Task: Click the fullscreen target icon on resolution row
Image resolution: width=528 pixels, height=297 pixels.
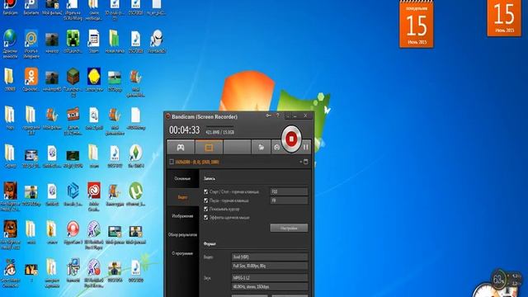Action: pos(306,162)
